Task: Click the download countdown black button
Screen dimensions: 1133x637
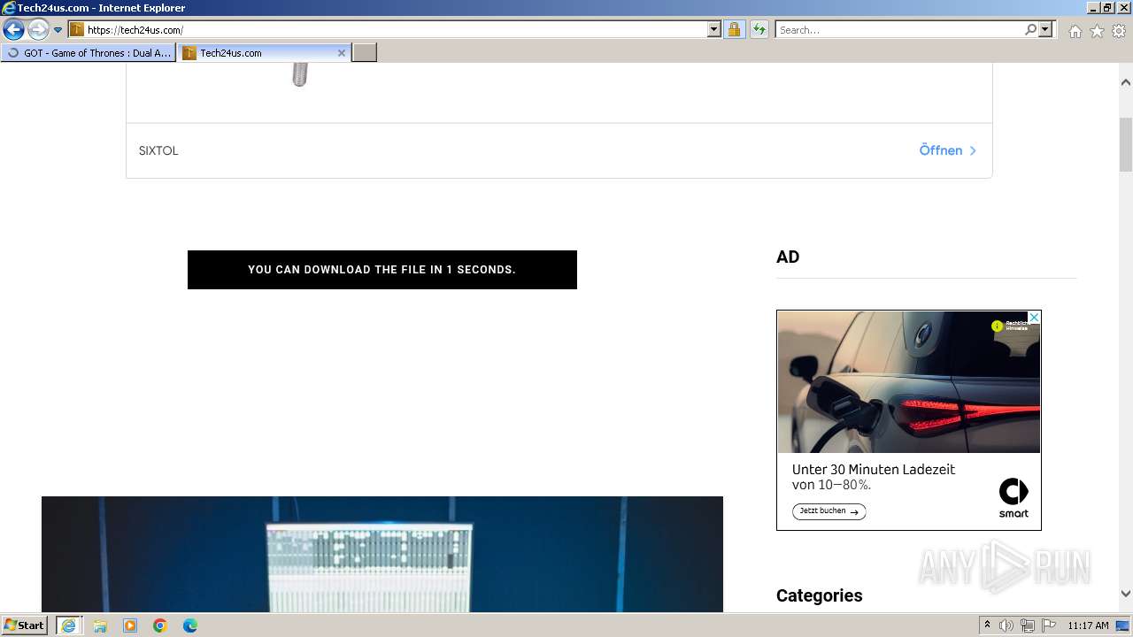Action: click(382, 270)
